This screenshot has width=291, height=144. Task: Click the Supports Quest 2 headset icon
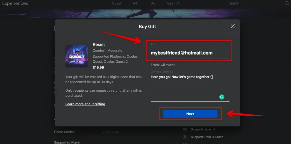tap(185, 129)
